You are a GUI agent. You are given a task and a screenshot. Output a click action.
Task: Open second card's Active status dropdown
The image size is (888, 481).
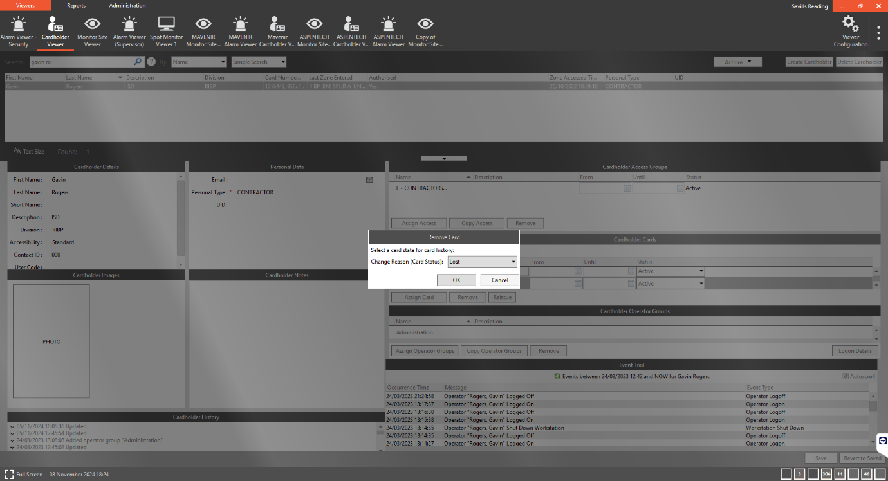tap(671, 284)
